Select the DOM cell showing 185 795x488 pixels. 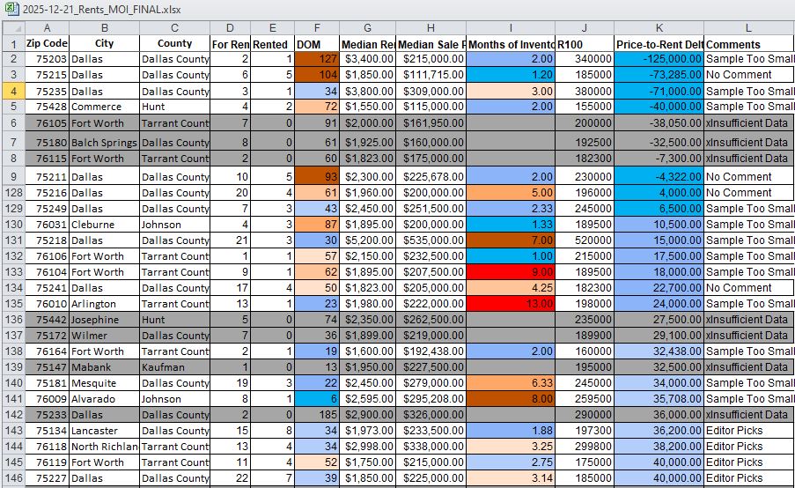point(316,415)
